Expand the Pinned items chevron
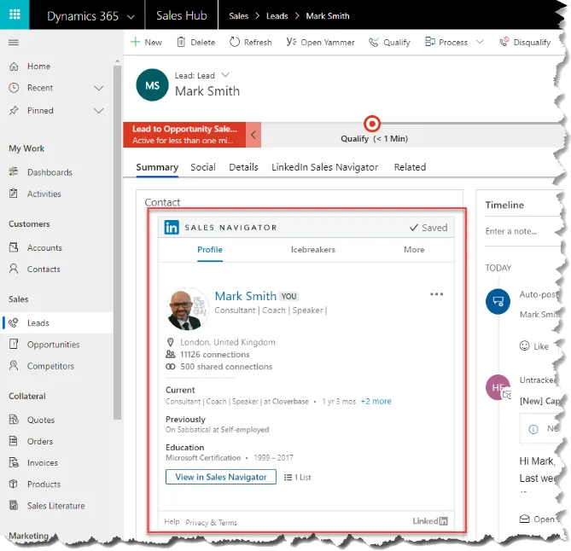 point(99,110)
